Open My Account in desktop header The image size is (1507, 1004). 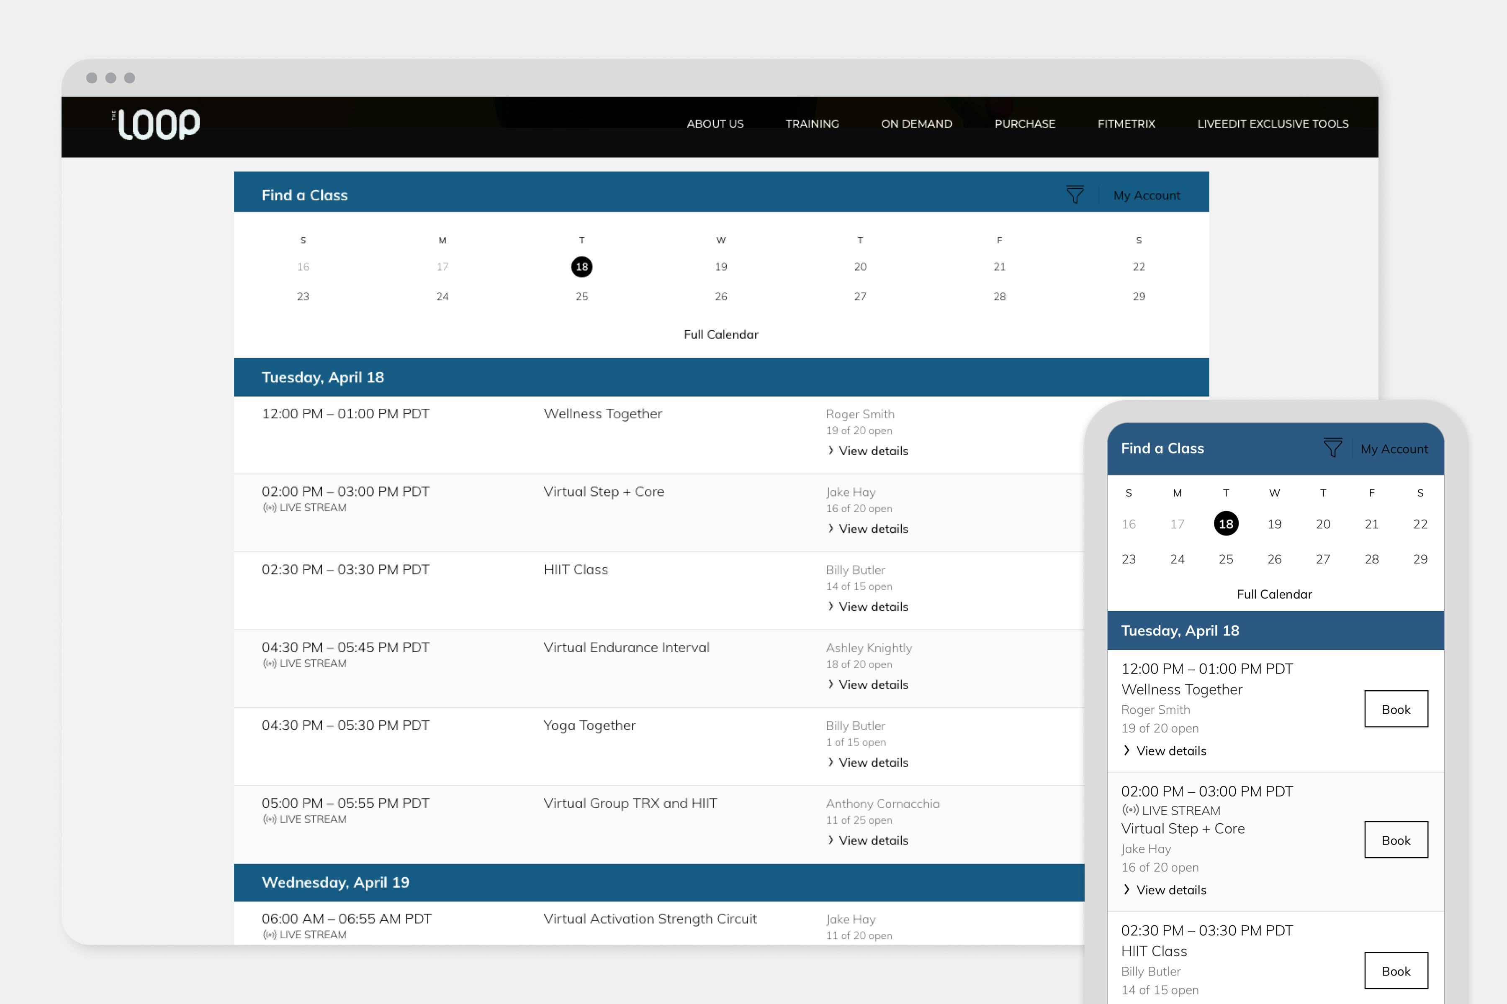tap(1146, 195)
